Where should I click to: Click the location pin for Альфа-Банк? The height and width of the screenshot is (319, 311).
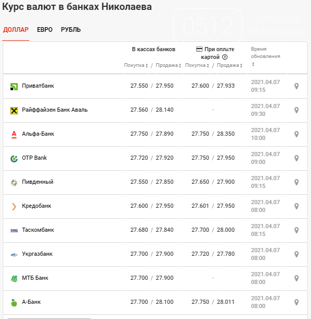tap(296, 134)
